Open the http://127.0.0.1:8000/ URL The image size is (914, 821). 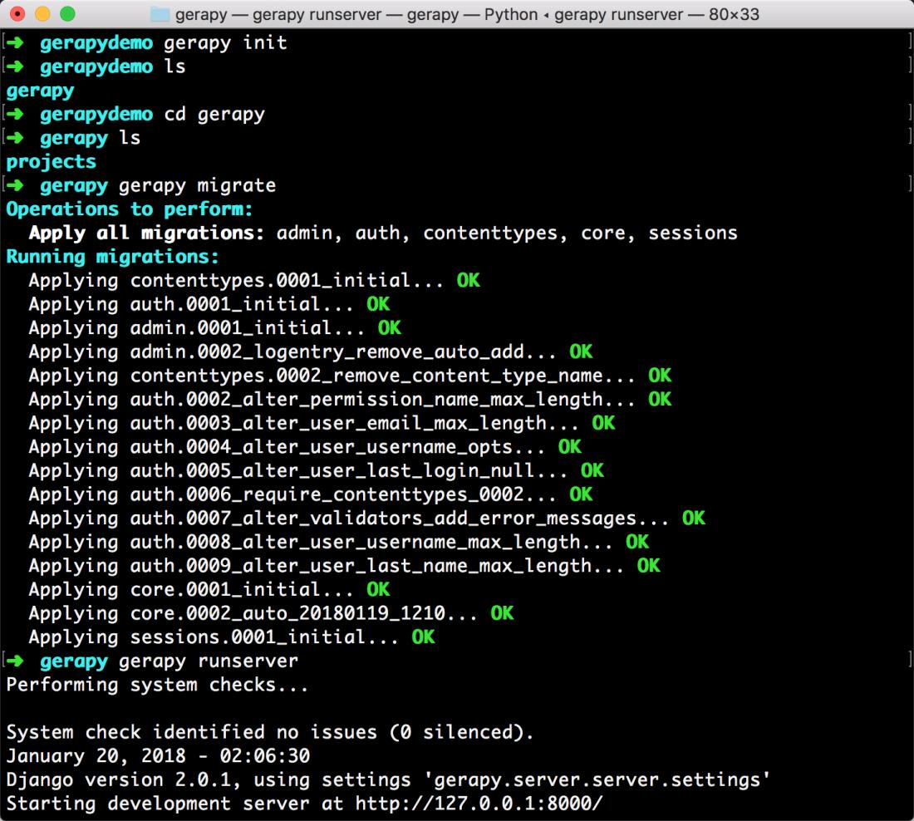coord(479,804)
